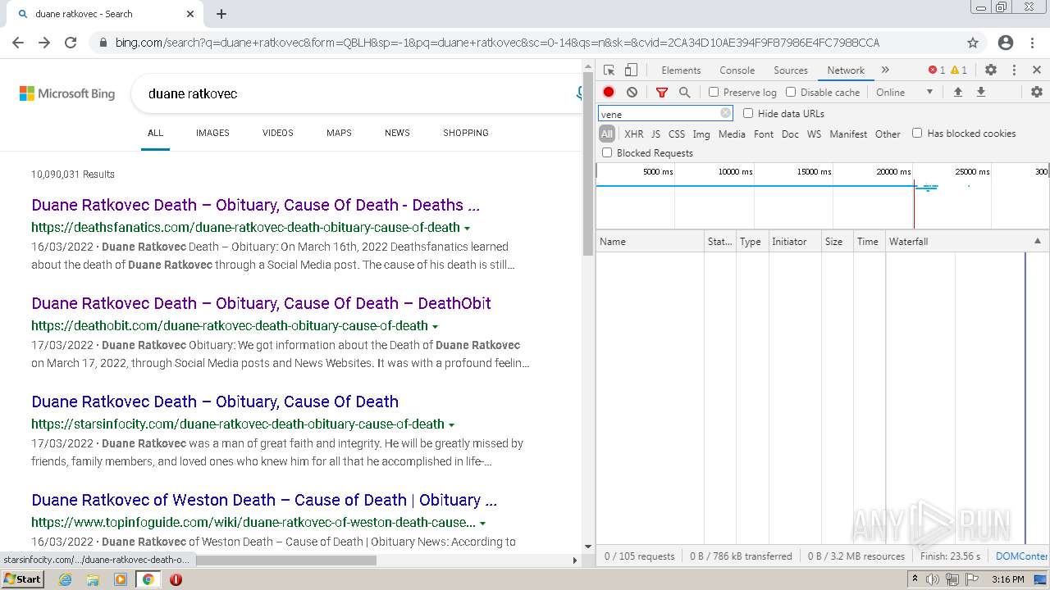Open the media player taskbar icon
This screenshot has height=590, width=1050.
pyautogui.click(x=121, y=579)
